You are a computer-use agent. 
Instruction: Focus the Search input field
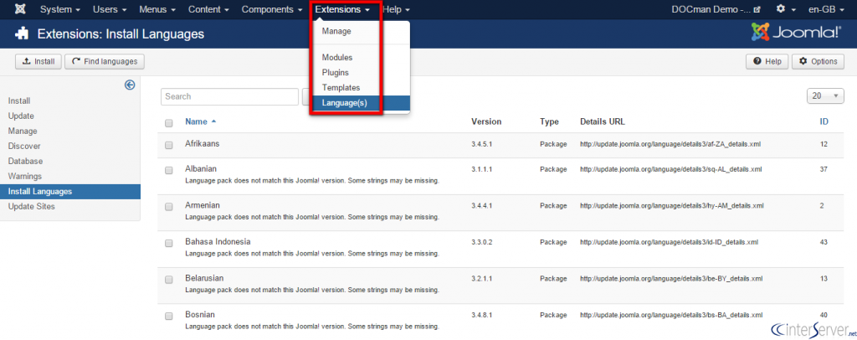pos(229,96)
